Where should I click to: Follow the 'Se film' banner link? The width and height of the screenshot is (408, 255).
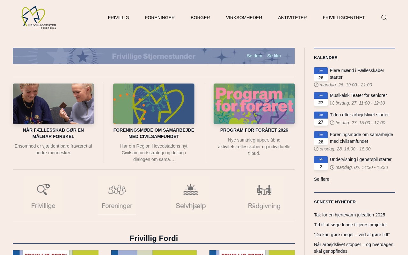point(274,56)
